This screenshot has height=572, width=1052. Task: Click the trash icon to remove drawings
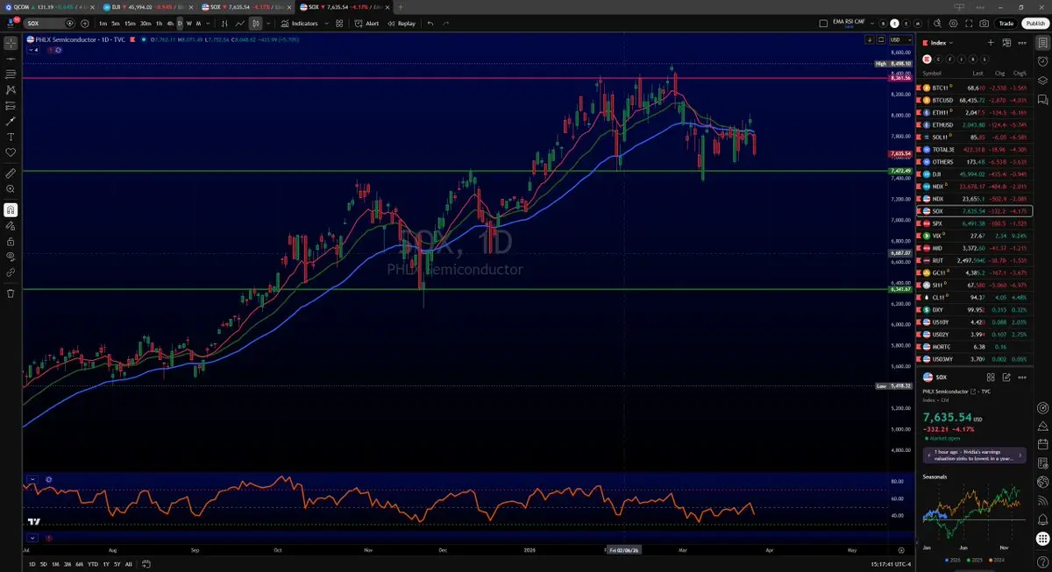pos(11,293)
